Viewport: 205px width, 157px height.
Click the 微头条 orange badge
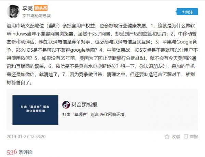pyautogui.click(x=41, y=8)
